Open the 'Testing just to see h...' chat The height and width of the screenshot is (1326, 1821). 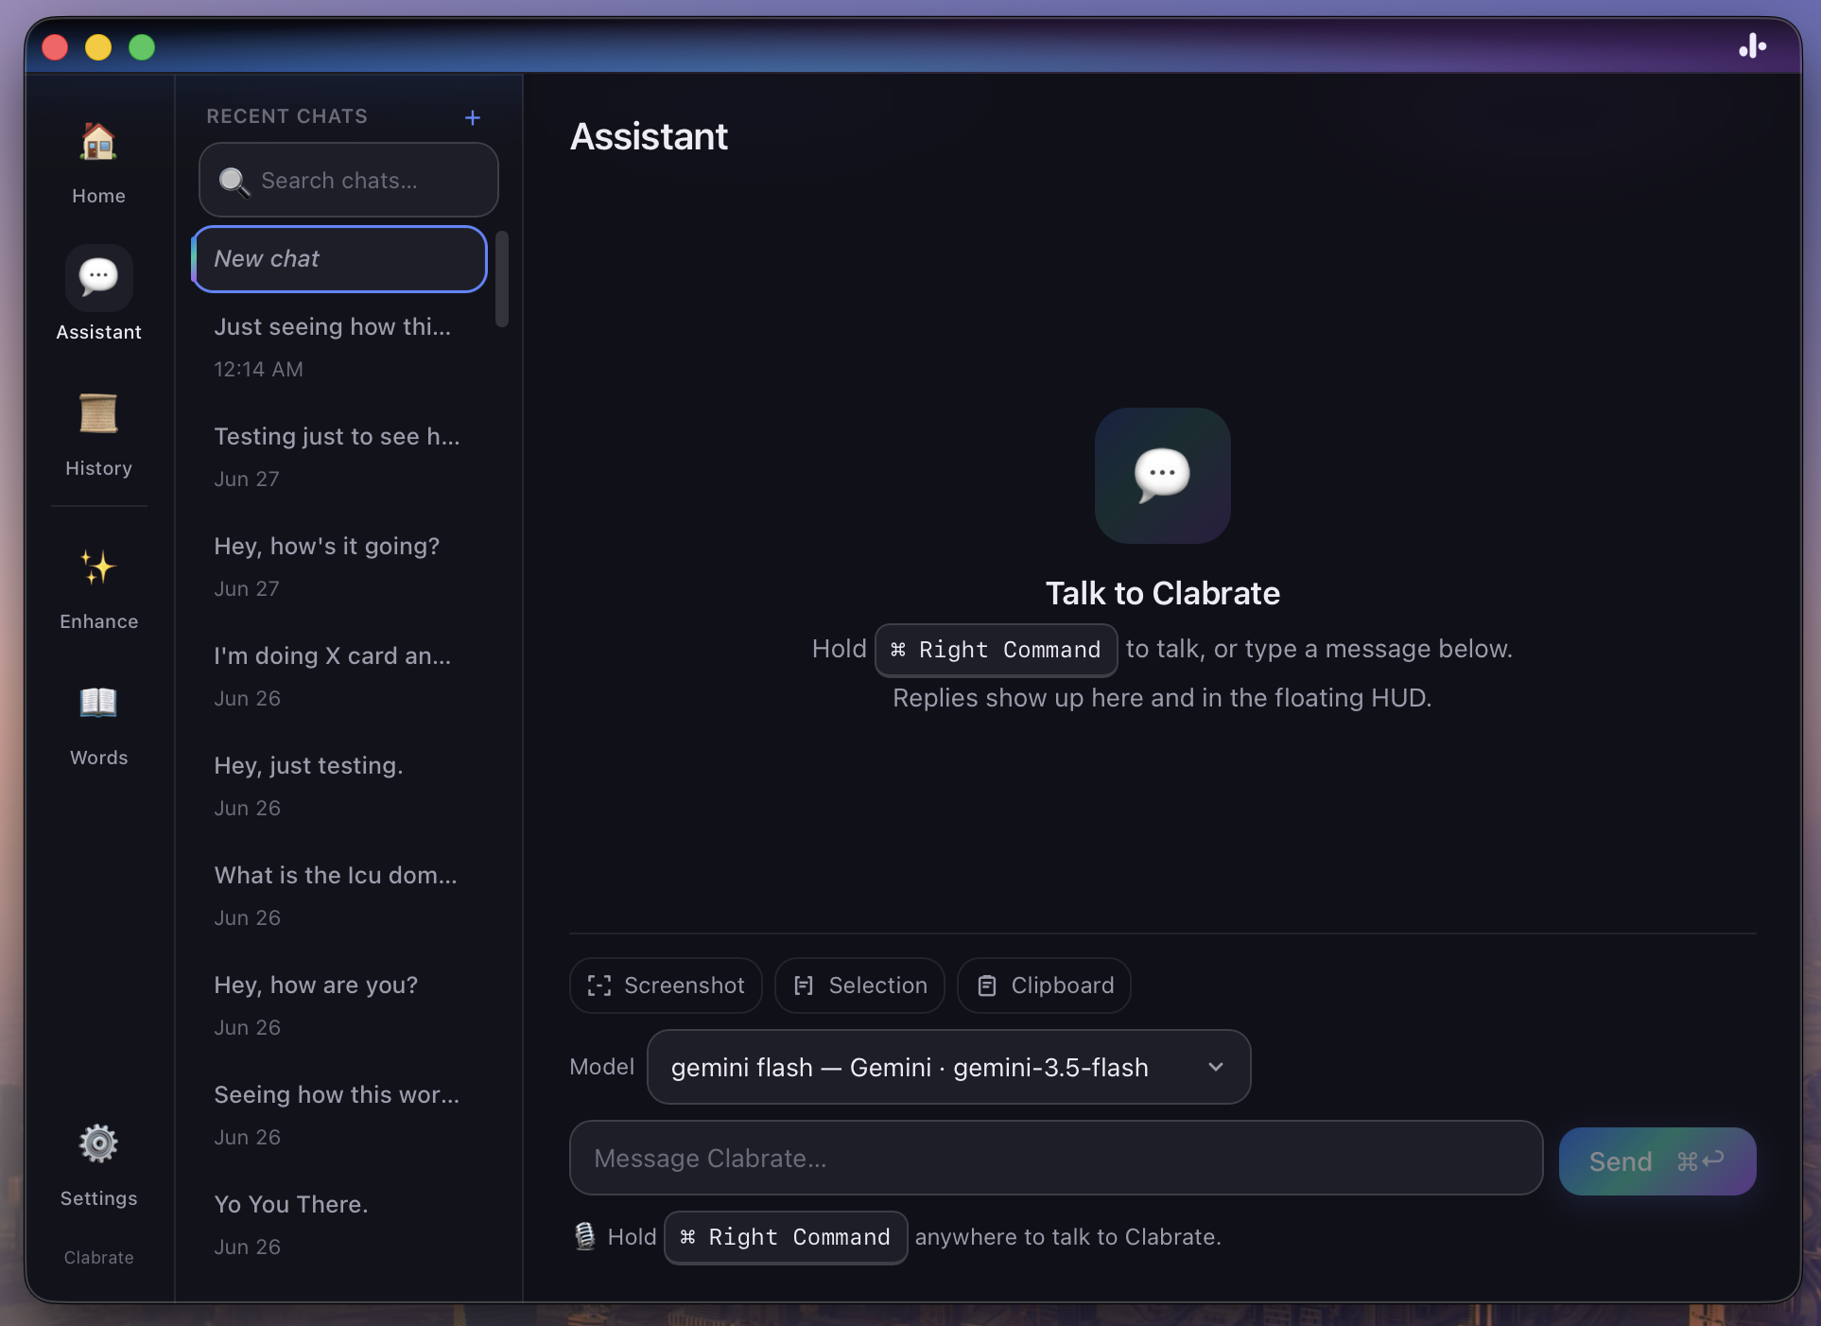pos(340,457)
